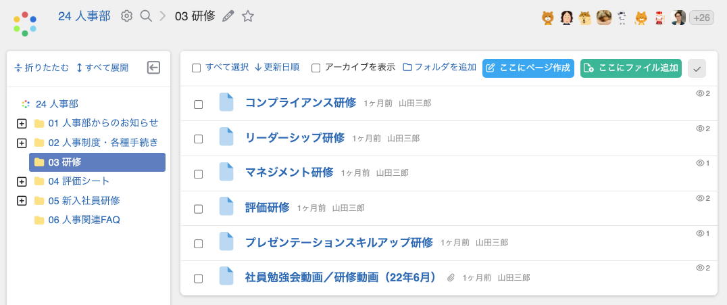Viewport: 727px width, 305px height.
Task: Expand all with すべて展開
Action: (102, 68)
